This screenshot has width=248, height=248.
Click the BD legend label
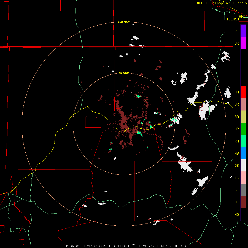(x=237, y=117)
